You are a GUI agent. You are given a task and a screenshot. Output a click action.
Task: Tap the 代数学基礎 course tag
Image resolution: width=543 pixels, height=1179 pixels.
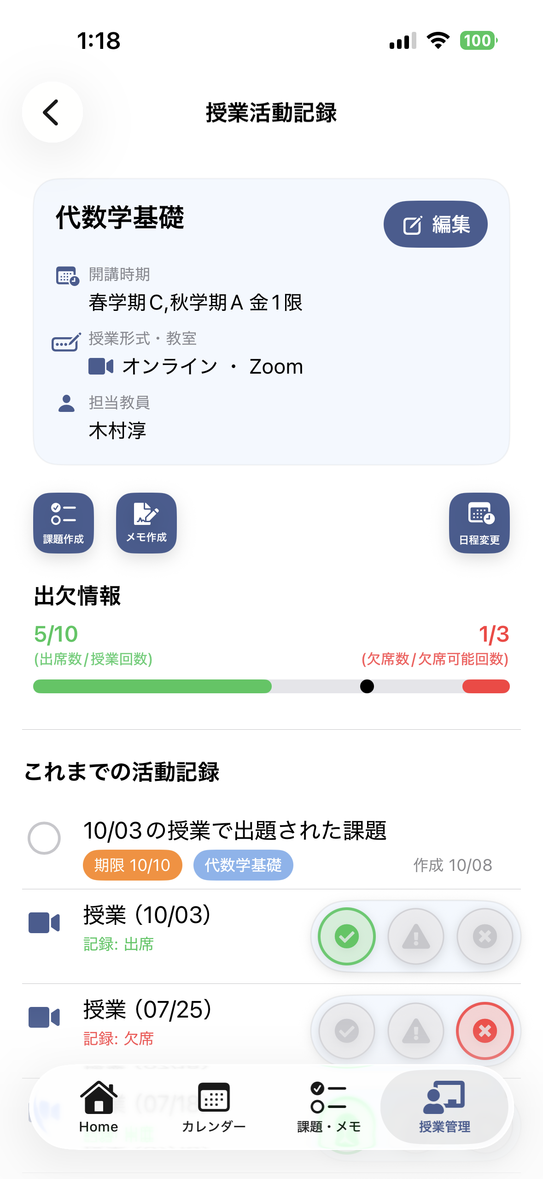[243, 865]
